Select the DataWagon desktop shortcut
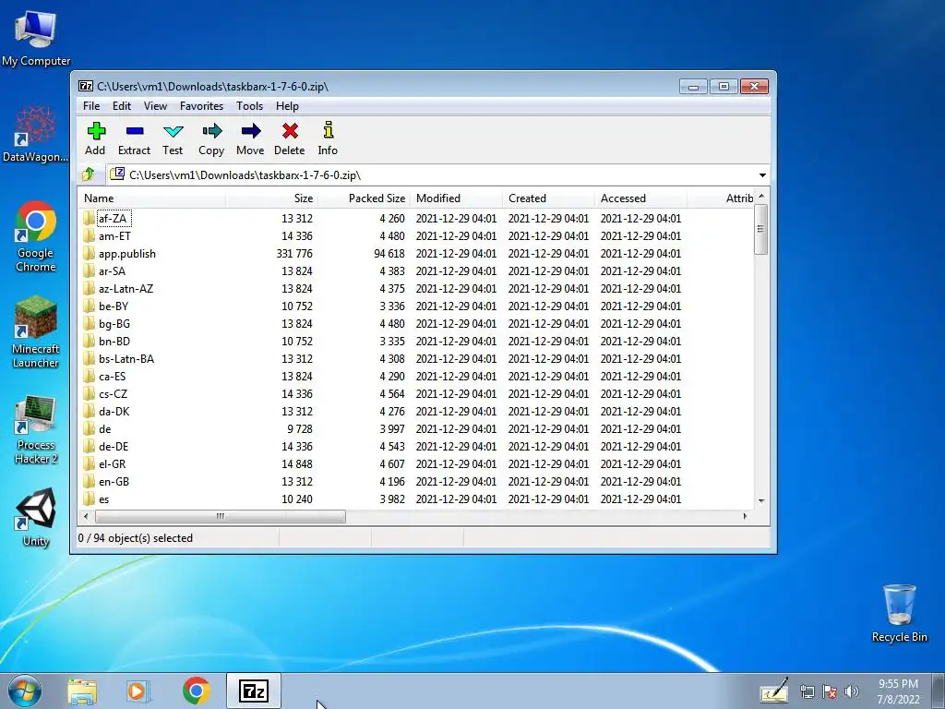945x709 pixels. [36, 134]
